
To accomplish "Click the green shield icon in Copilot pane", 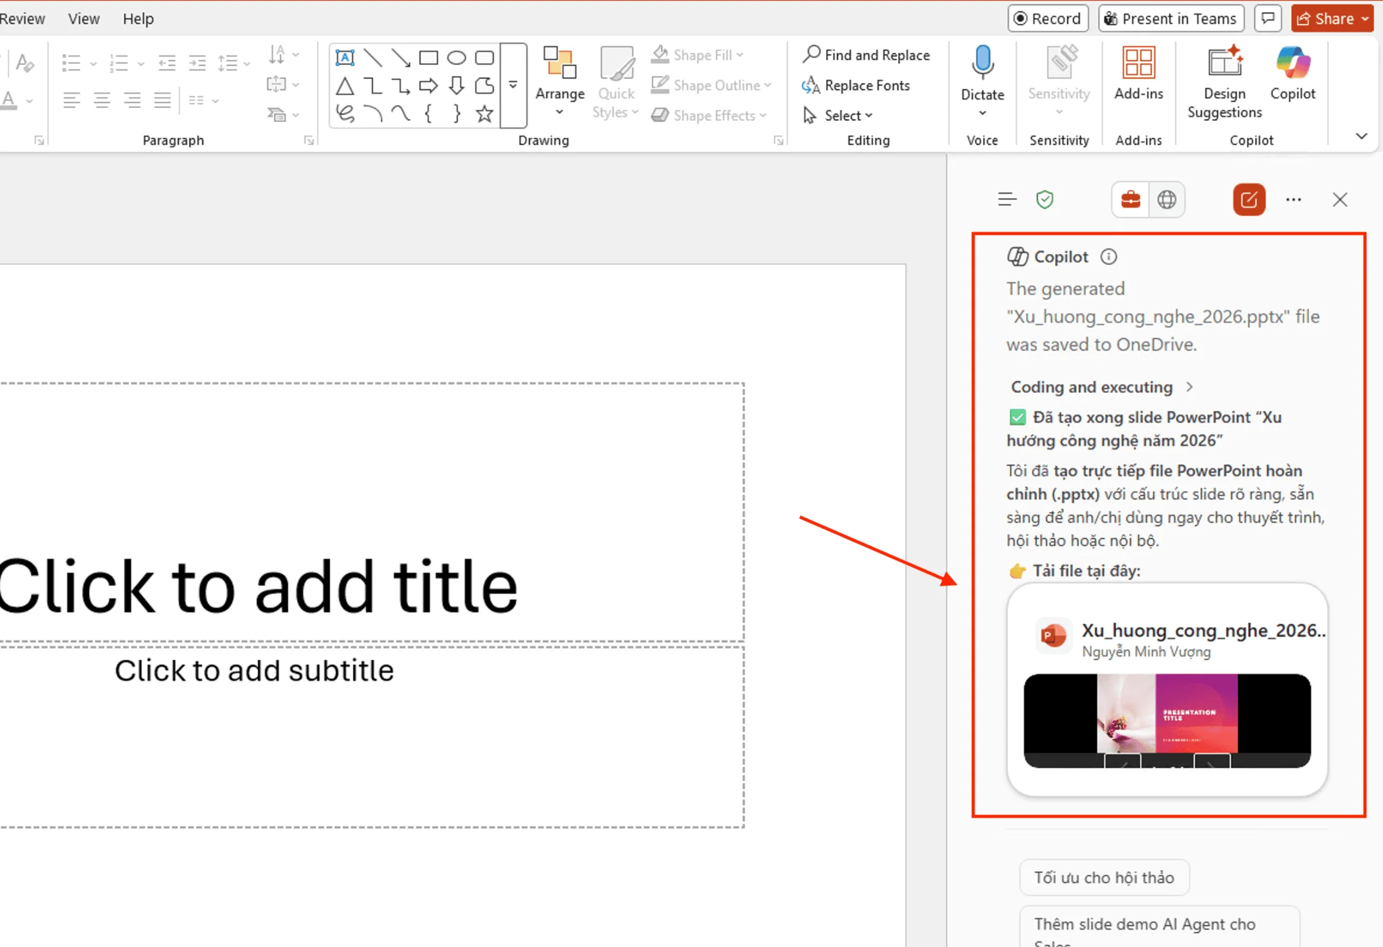I will coord(1045,199).
